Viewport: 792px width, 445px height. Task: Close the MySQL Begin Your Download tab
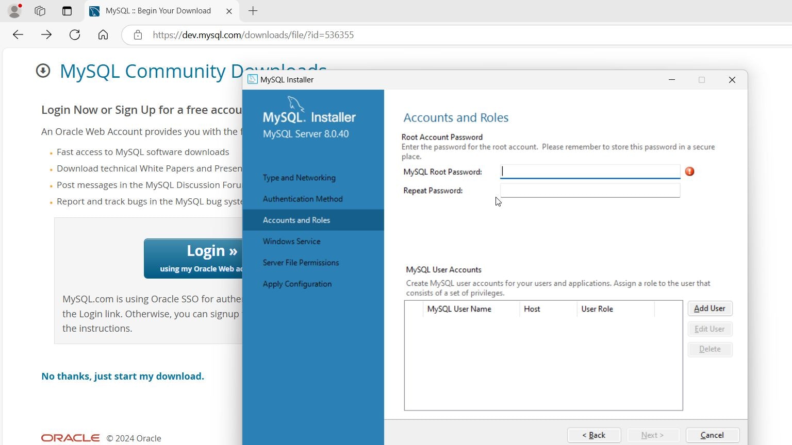229,11
